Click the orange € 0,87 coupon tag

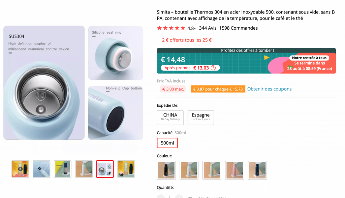[x=218, y=89]
